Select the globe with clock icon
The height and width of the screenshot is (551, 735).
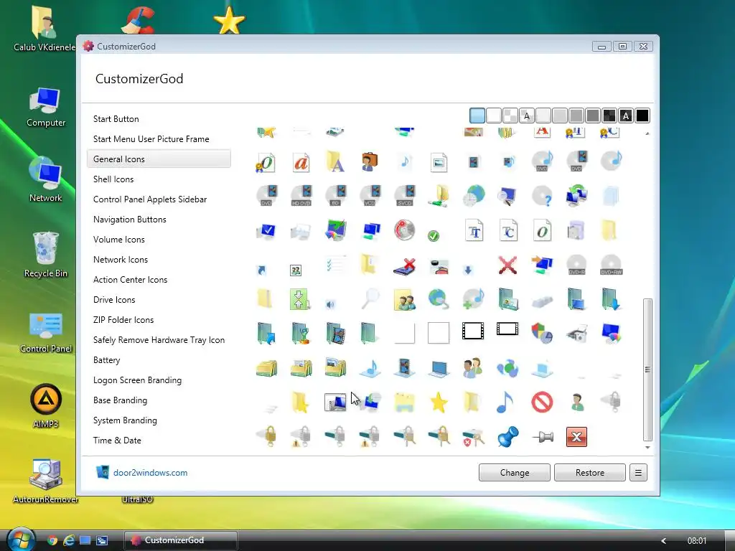(x=474, y=197)
